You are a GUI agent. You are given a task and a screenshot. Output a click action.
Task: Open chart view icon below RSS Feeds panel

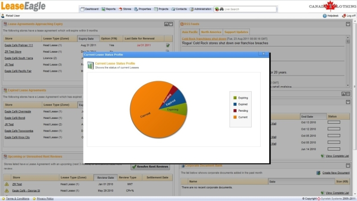pyautogui.click(x=343, y=94)
